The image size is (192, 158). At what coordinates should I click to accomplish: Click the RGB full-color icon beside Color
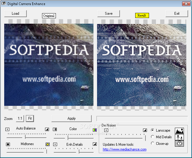pyautogui.click(x=95, y=130)
